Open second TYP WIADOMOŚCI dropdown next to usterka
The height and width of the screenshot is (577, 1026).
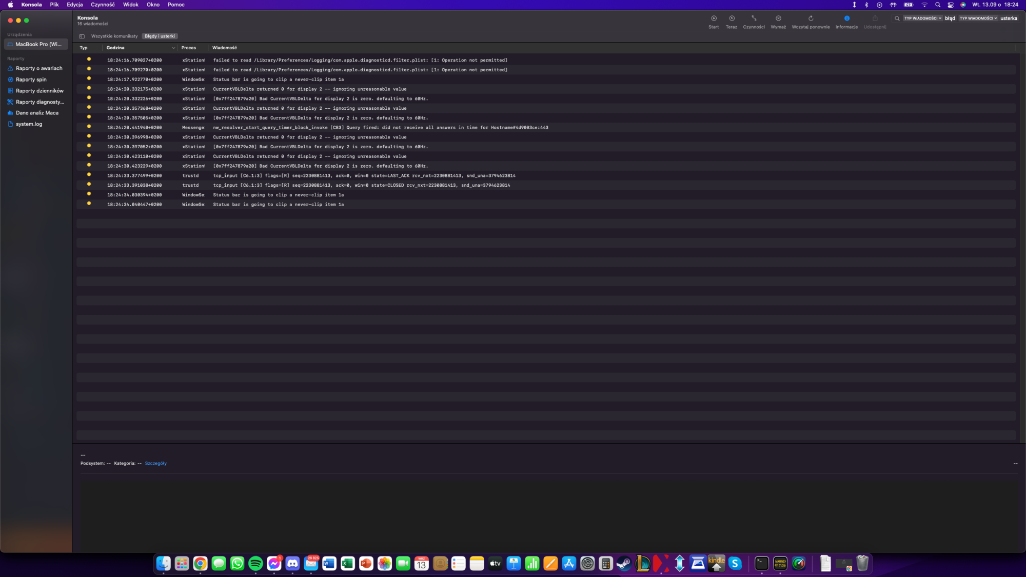click(978, 18)
